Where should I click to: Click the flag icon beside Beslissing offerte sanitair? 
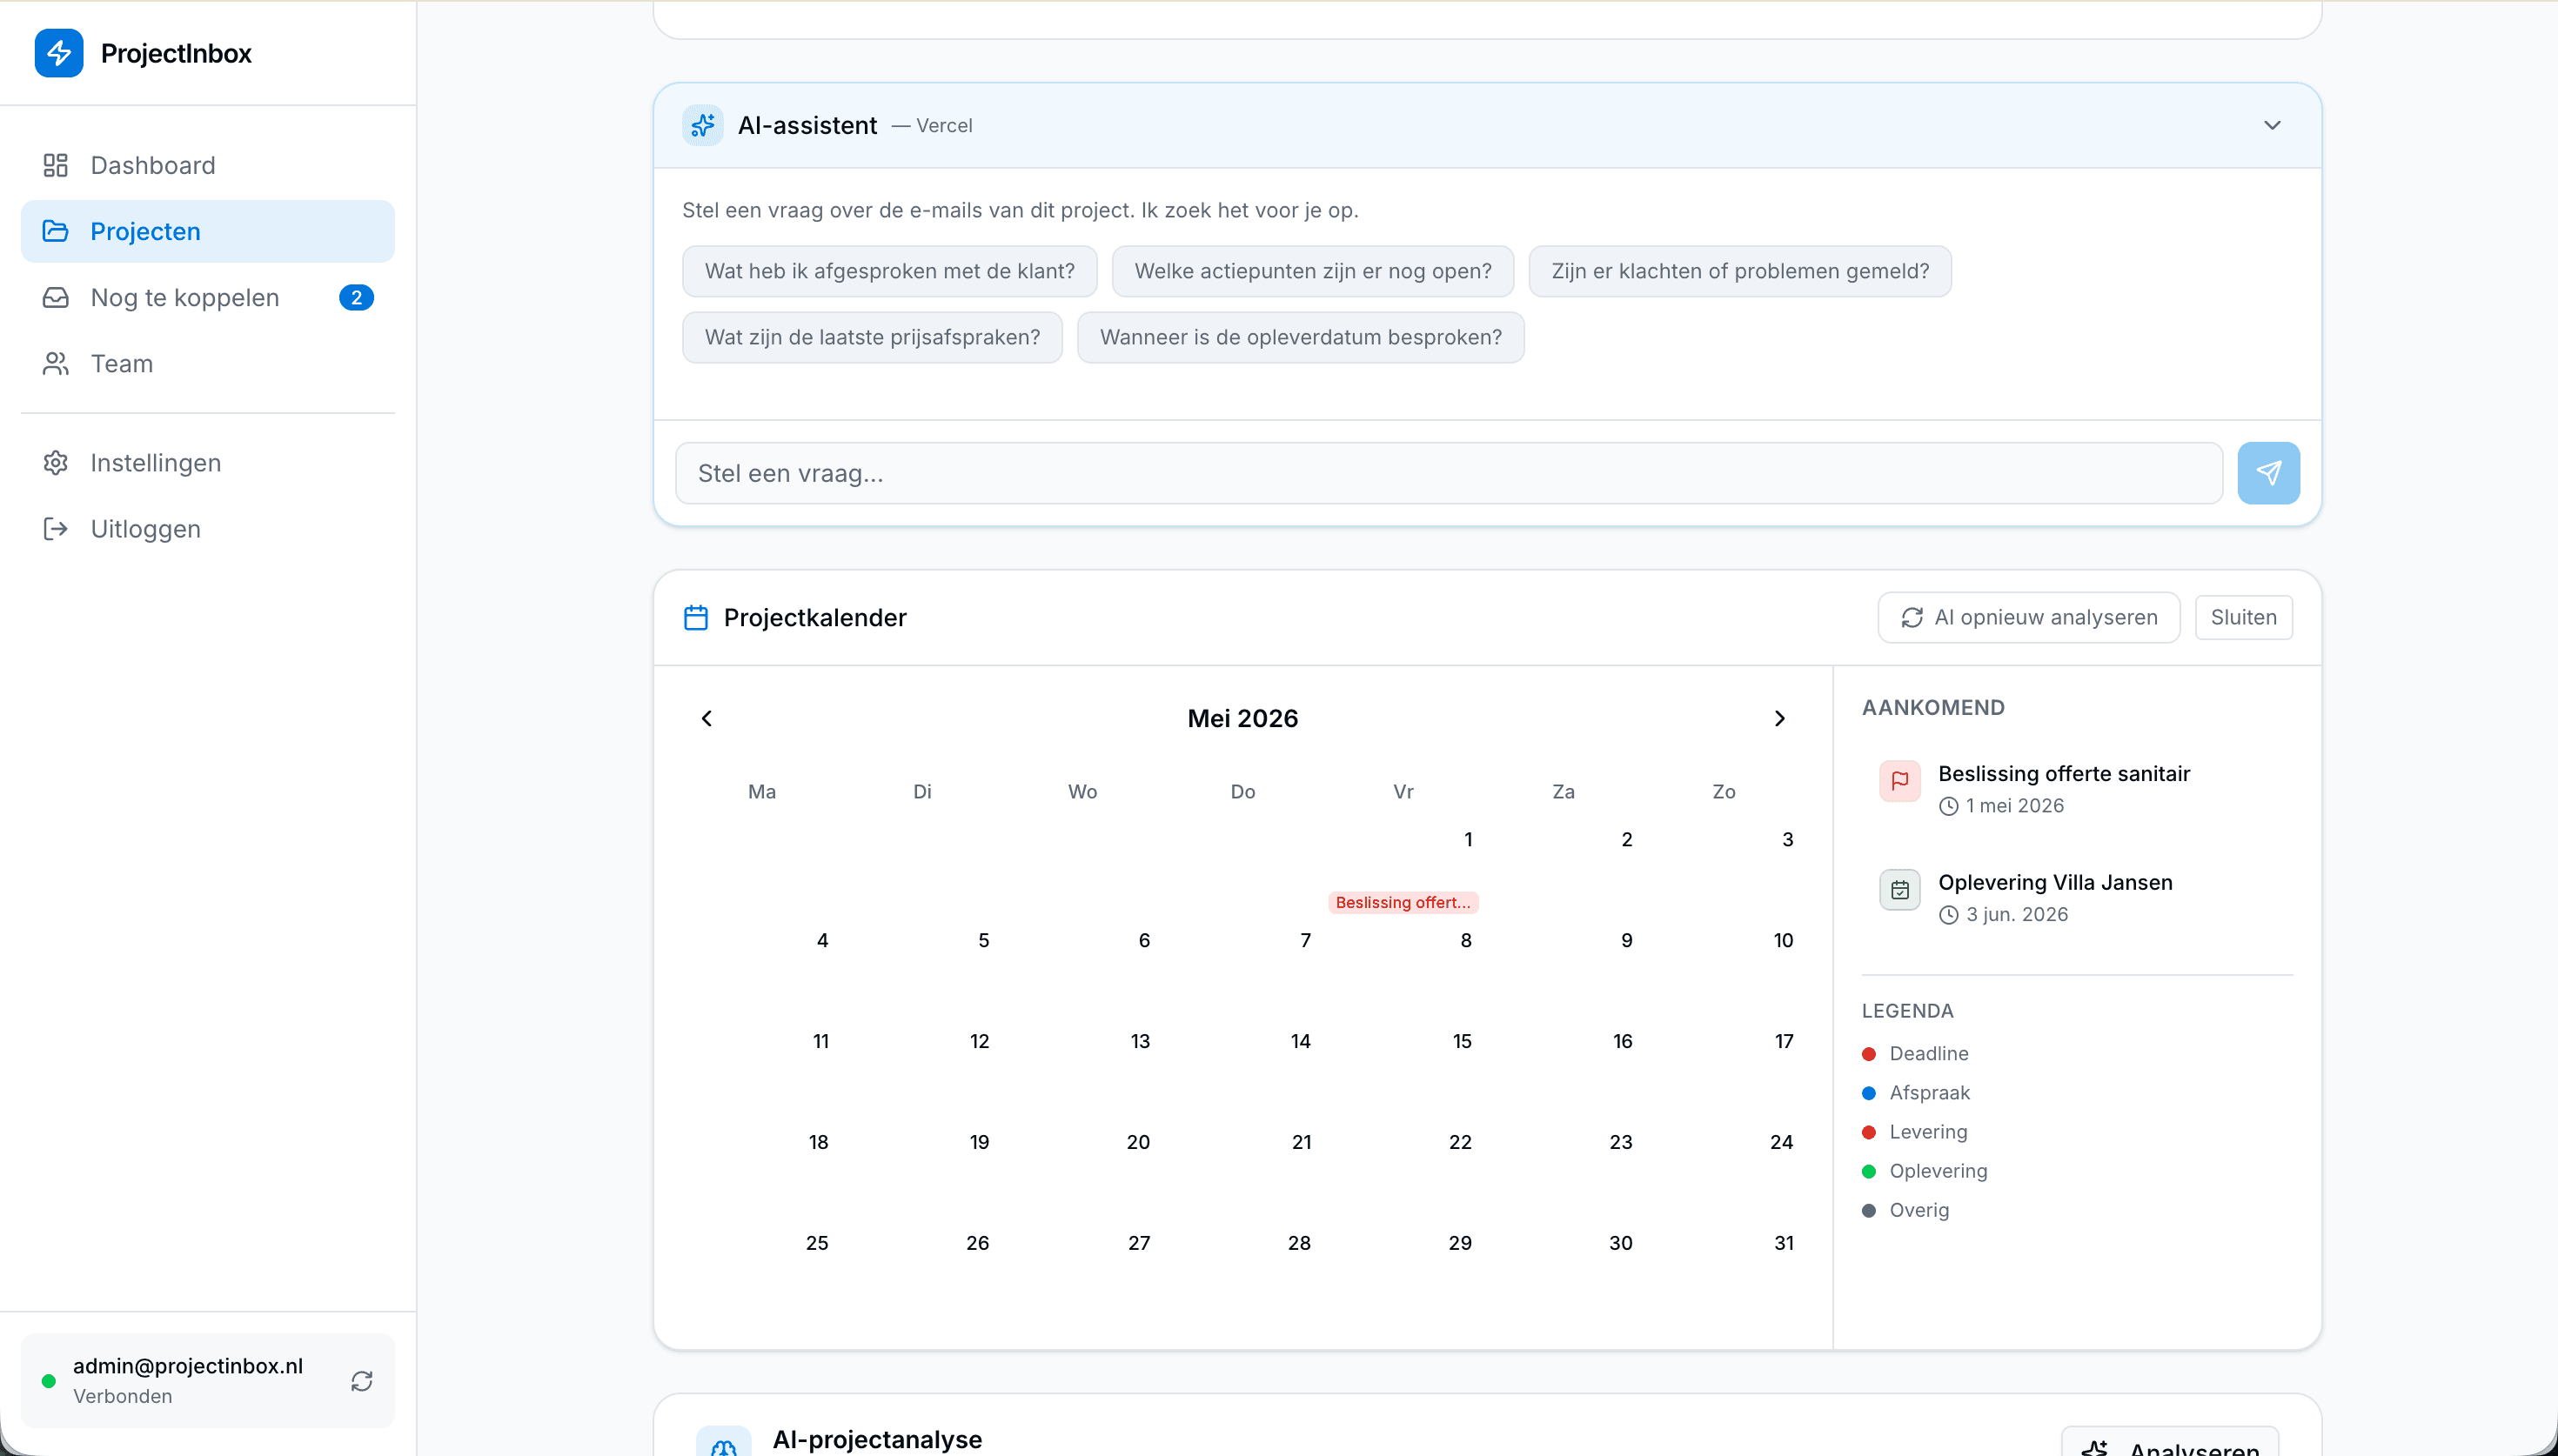1899,782
